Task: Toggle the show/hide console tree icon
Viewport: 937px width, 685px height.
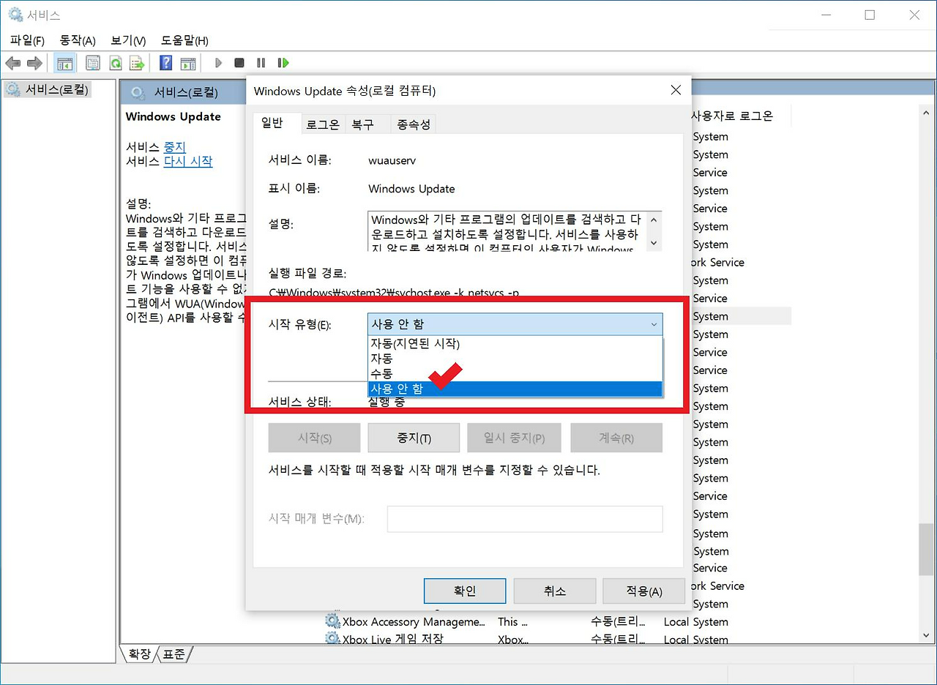Action: click(64, 63)
